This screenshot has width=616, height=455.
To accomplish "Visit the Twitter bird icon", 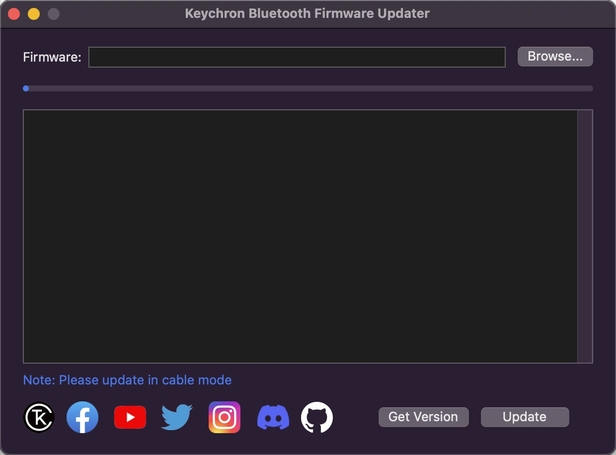I will 177,417.
